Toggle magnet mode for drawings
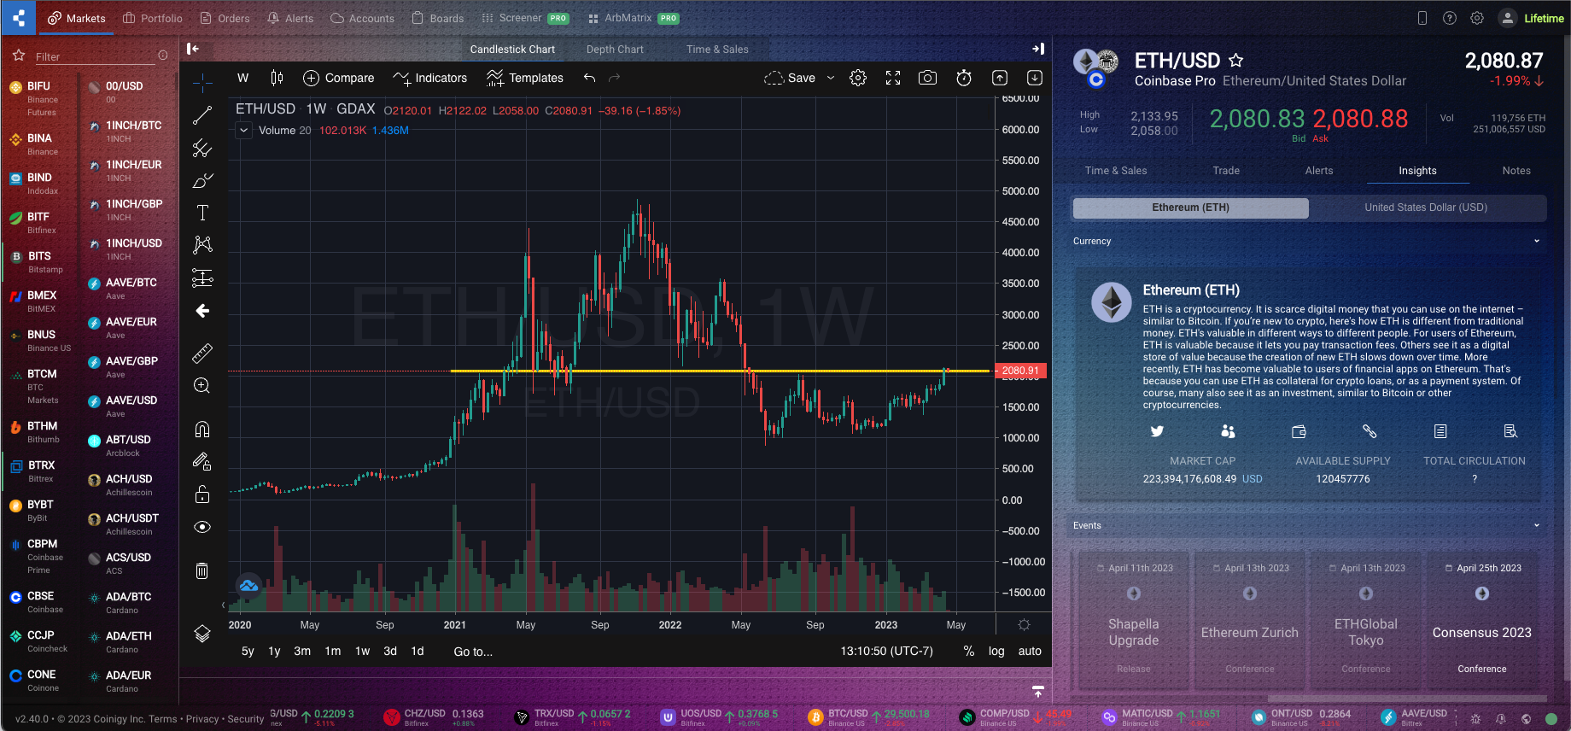The width and height of the screenshot is (1571, 731). click(202, 429)
